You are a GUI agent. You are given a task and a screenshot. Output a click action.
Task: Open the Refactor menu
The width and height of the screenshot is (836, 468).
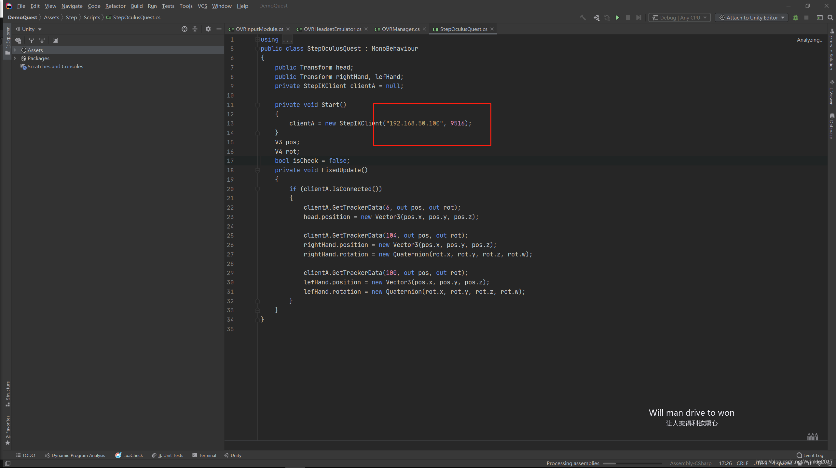pyautogui.click(x=115, y=6)
